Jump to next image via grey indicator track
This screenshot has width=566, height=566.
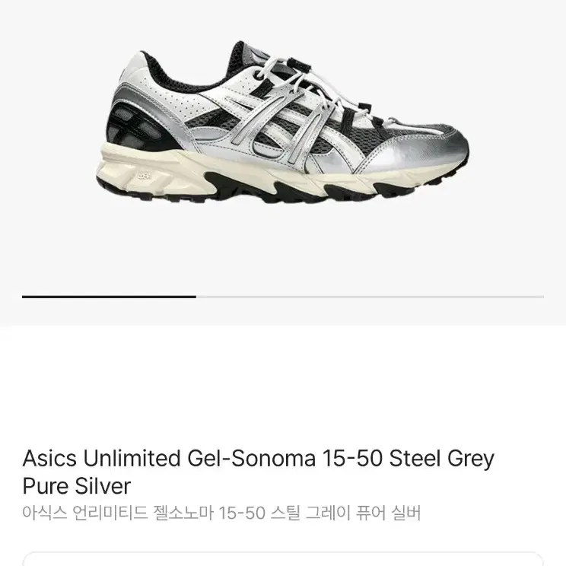370,297
